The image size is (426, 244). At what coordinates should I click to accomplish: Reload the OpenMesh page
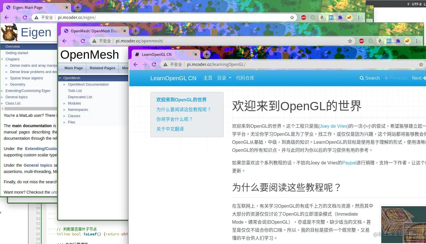[83, 41]
